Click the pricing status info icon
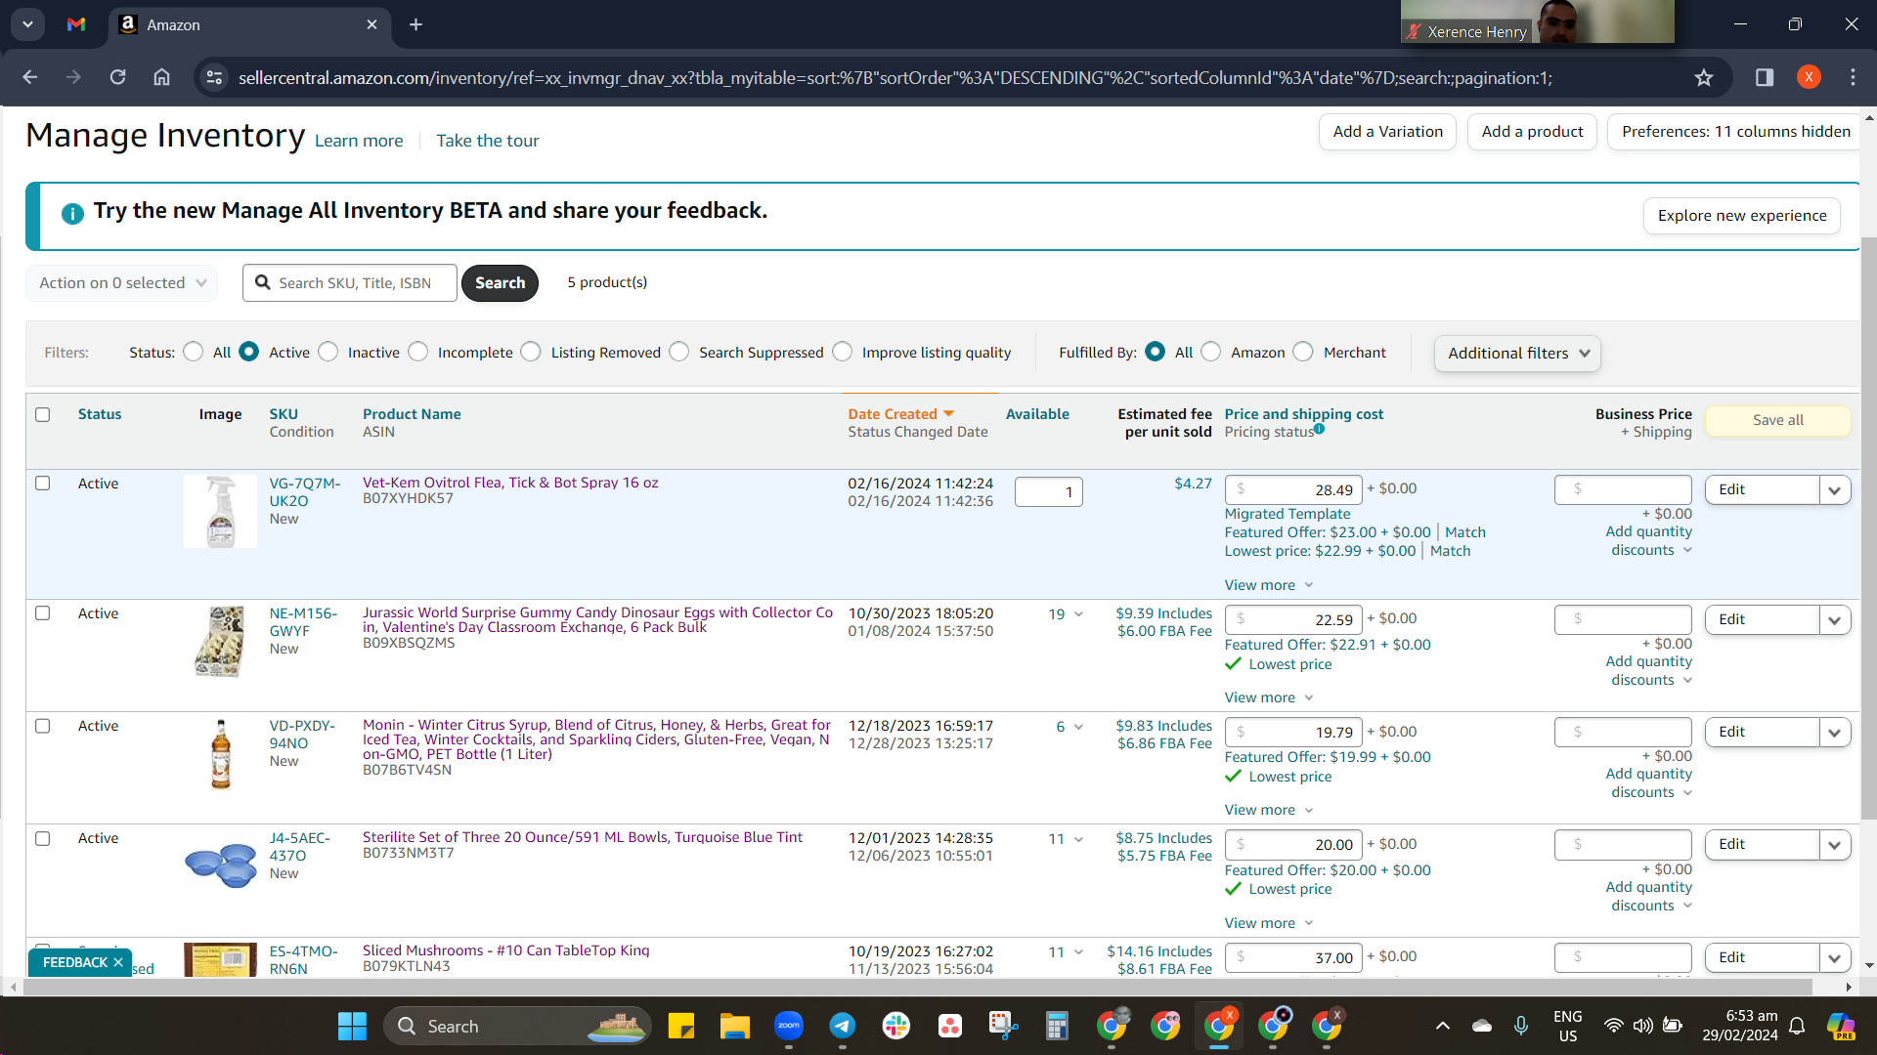The image size is (1877, 1055). pyautogui.click(x=1320, y=429)
